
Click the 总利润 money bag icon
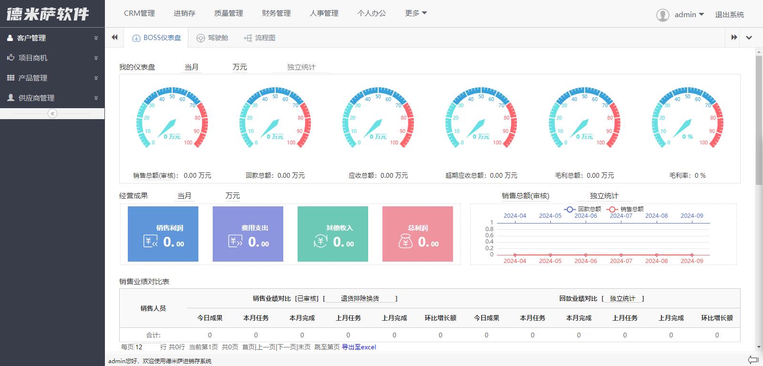click(x=405, y=241)
